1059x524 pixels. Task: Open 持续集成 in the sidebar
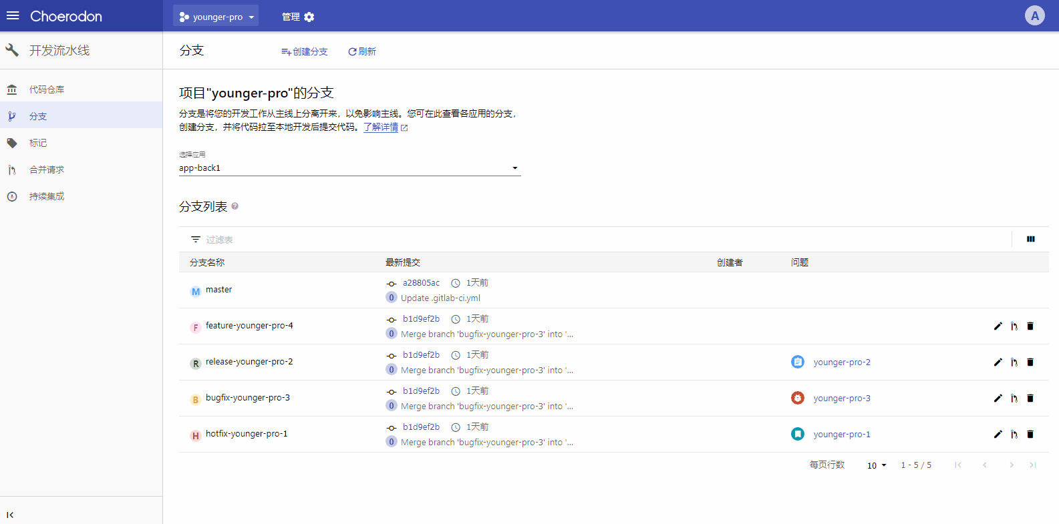81,196
